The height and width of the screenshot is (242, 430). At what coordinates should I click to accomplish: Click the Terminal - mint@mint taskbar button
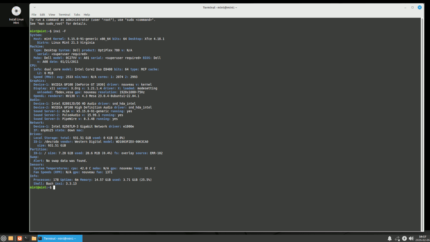59,238
